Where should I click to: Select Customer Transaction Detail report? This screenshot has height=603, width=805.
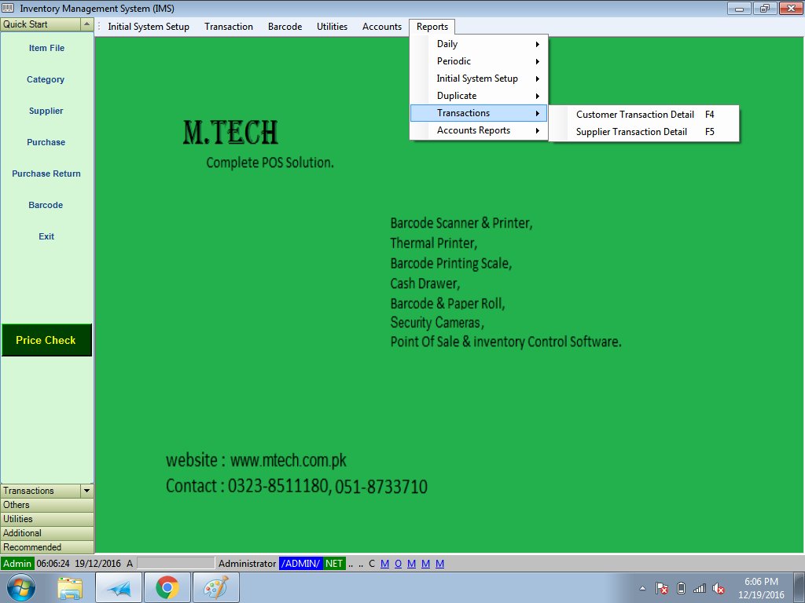coord(634,115)
